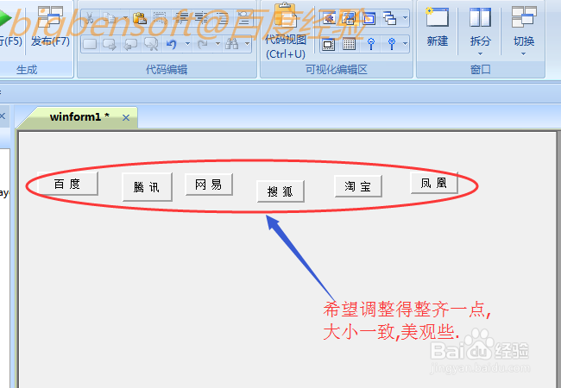
Task: Click 新建 to create a new window
Action: [x=438, y=27]
